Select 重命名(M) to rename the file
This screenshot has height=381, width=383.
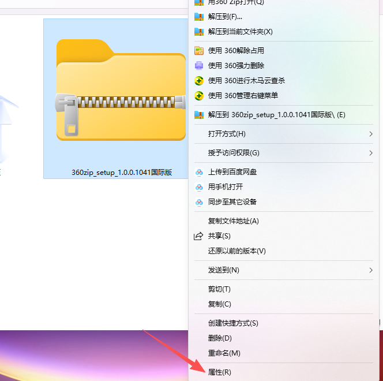[284, 353]
